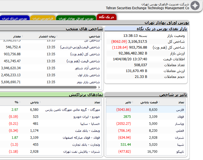Click the value 3,946,620.34

11,68
